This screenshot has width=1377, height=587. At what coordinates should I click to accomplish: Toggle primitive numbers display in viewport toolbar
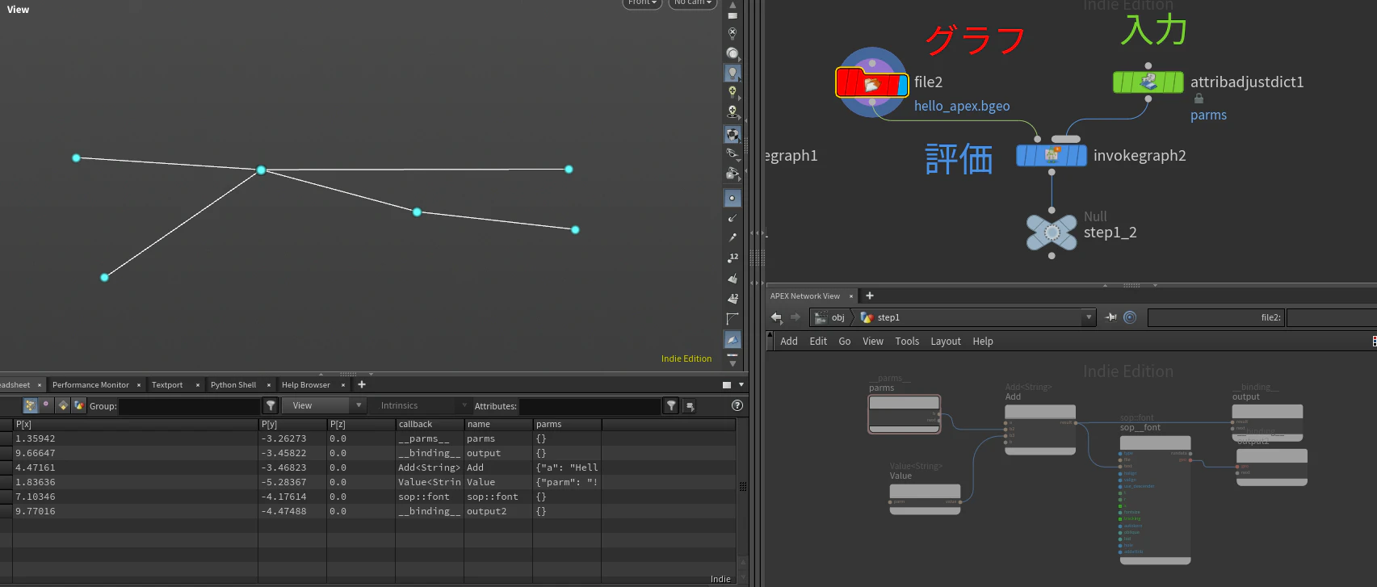[x=733, y=298]
